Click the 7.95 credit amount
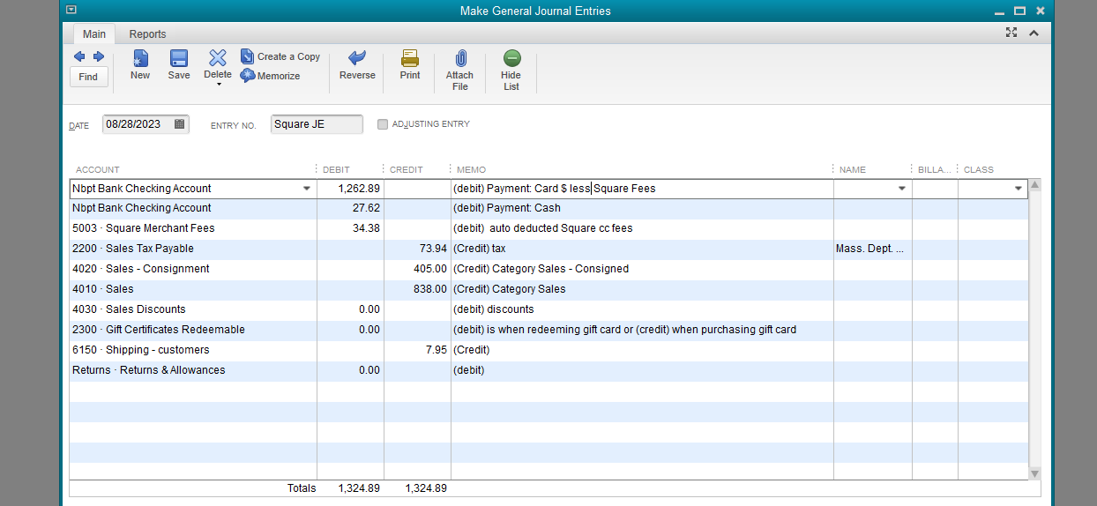Screen dimensions: 1097x506 [437, 350]
